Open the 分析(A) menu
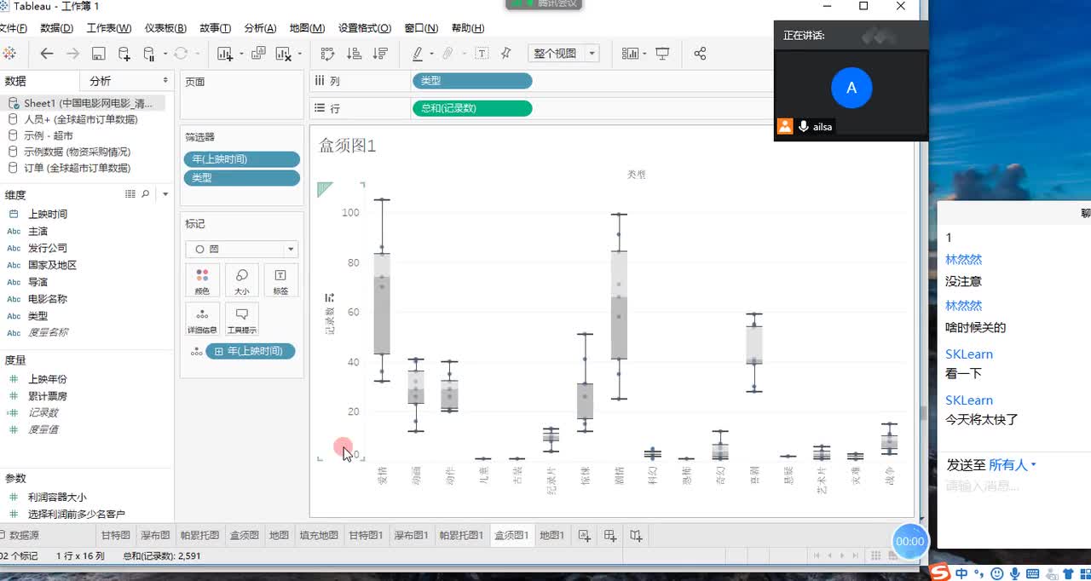 pos(260,28)
